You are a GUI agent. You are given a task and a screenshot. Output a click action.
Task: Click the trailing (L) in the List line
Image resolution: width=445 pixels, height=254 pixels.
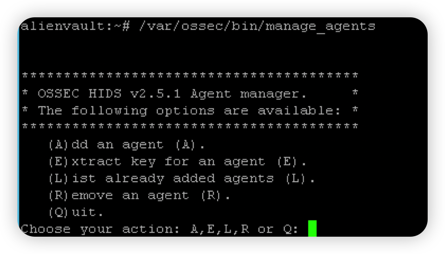[x=295, y=178]
